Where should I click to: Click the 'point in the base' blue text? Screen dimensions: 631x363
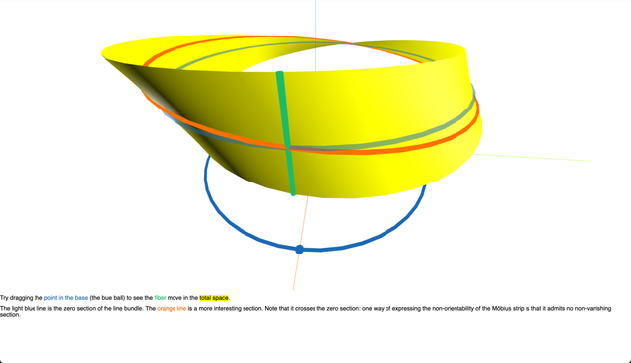pos(66,298)
